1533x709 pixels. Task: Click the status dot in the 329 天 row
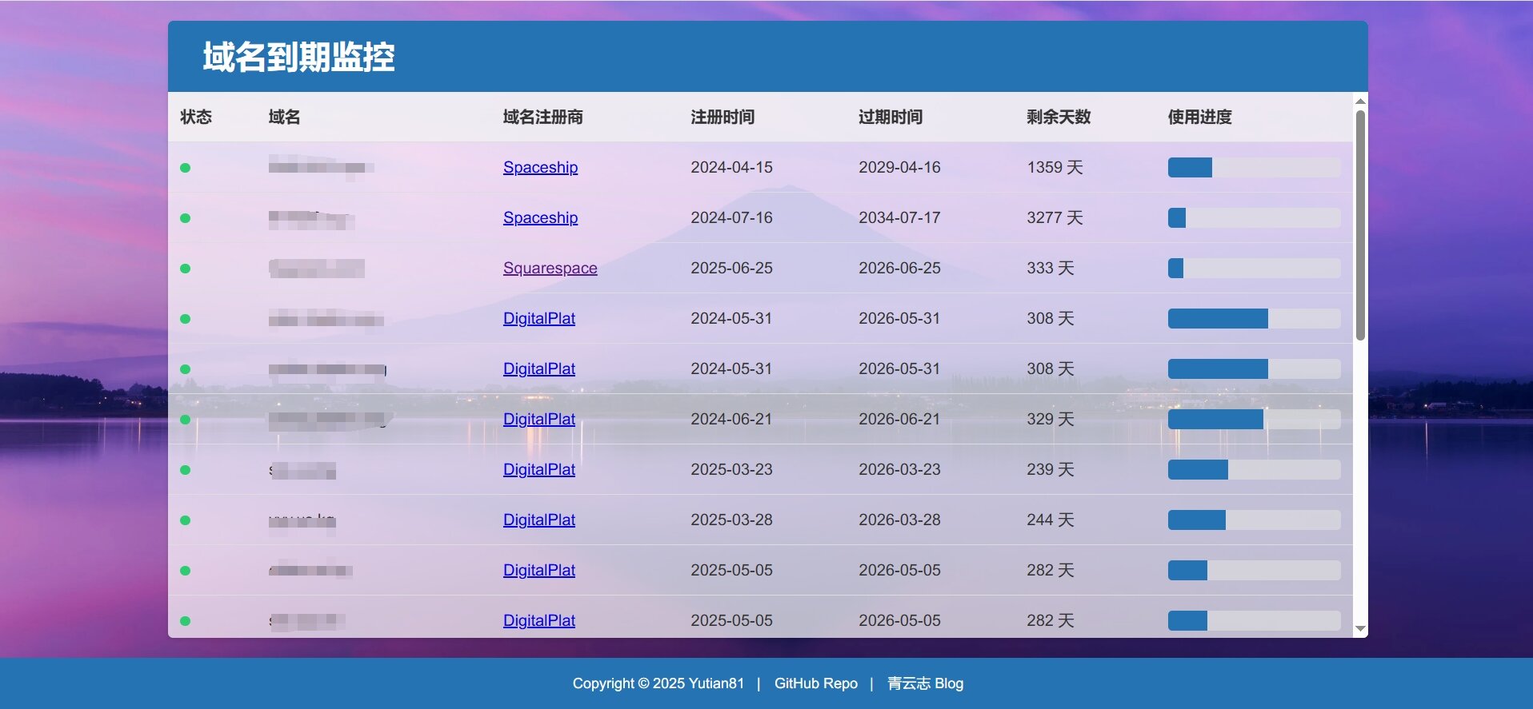coord(185,420)
